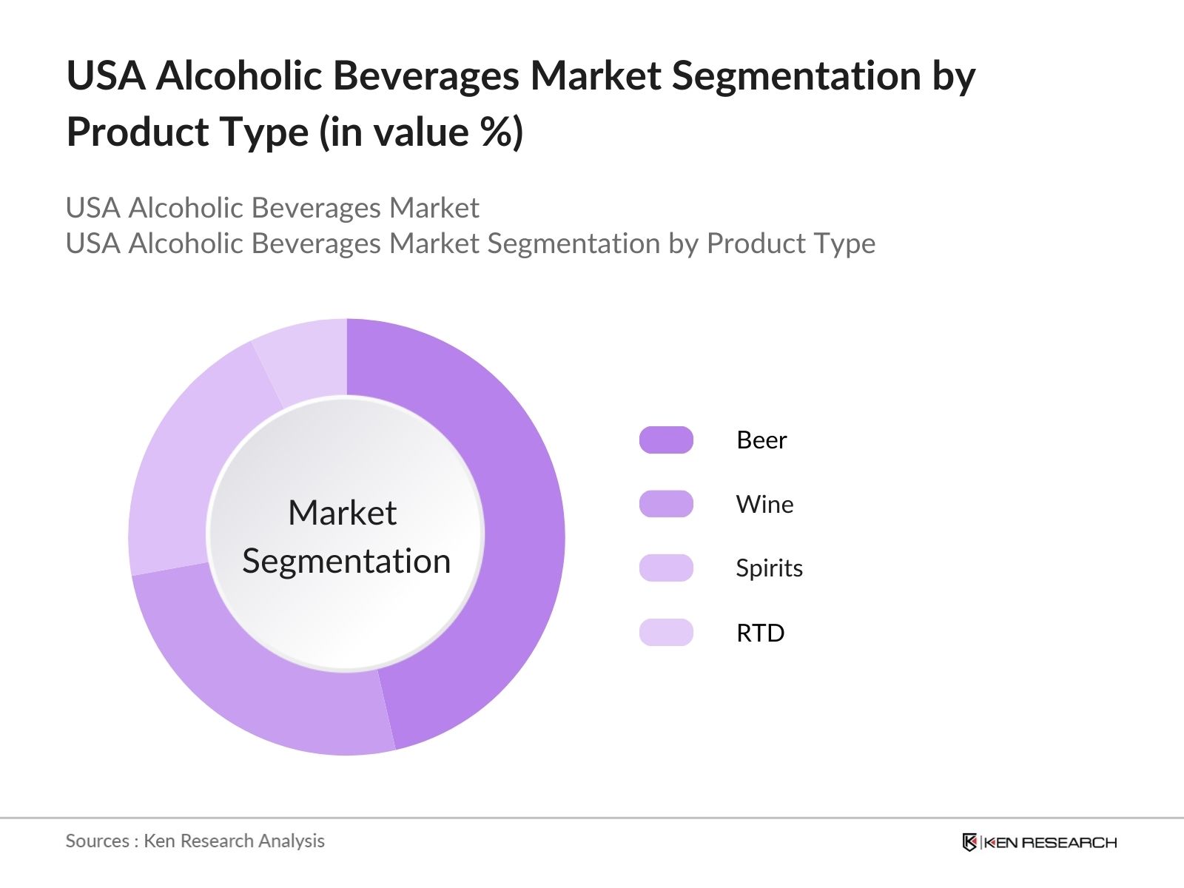Click the KEN RESEARCH brand text
This screenshot has height=888, width=1184.
pos(1049,842)
